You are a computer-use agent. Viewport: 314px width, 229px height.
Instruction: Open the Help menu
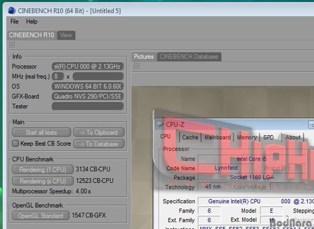coord(31,21)
